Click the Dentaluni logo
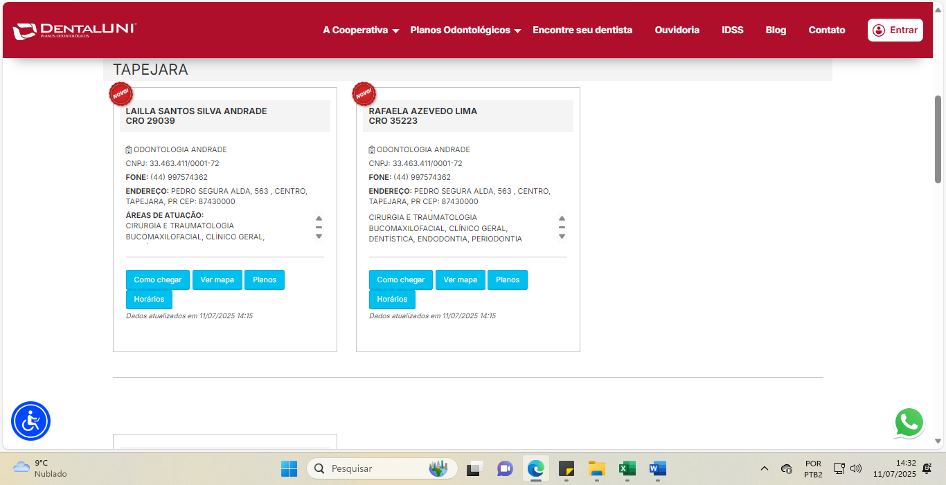 click(74, 30)
